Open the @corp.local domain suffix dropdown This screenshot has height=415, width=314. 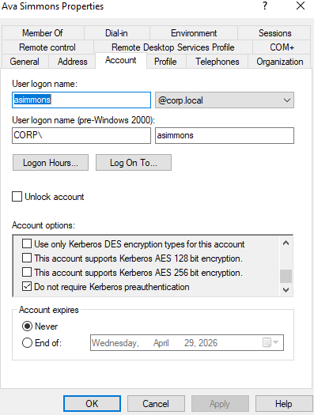click(x=225, y=100)
